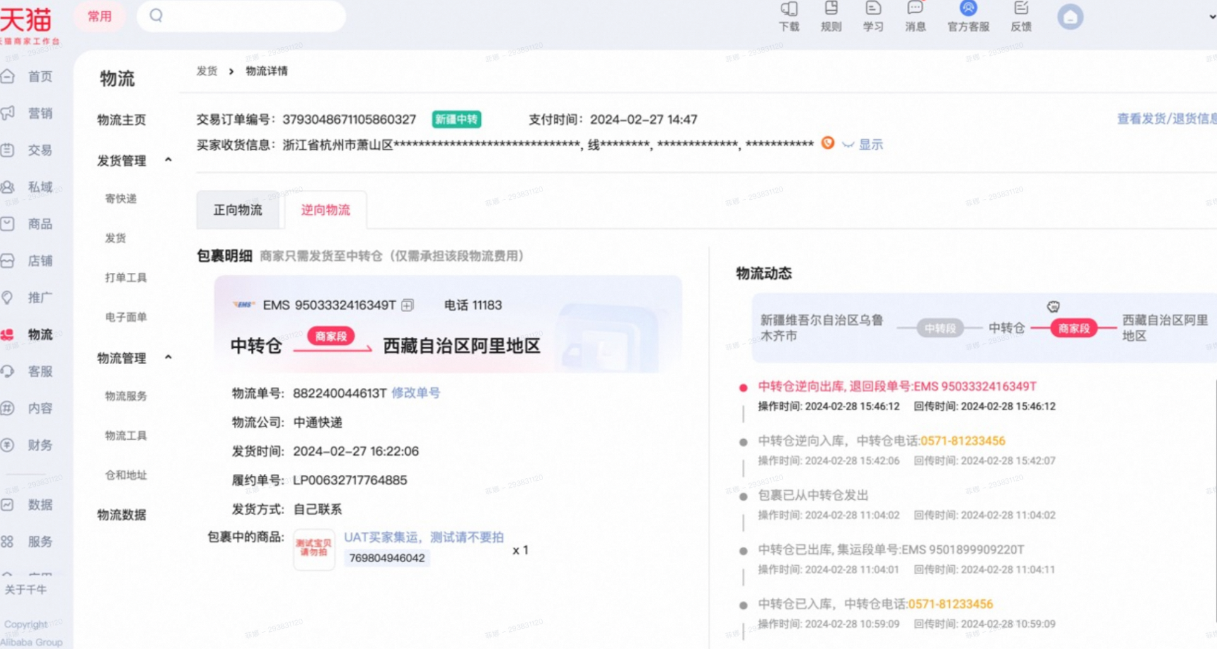
Task: Click phone number in 中转仓逆向入库 entry
Action: 963,440
